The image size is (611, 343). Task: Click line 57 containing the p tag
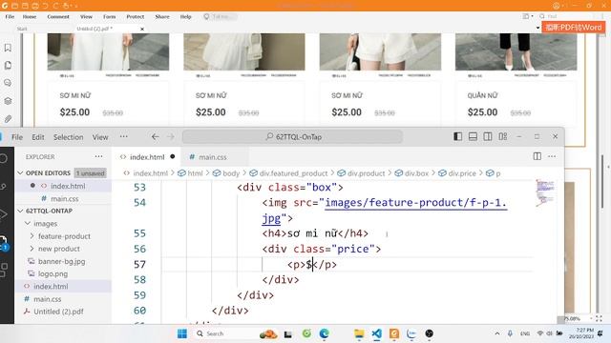point(312,265)
